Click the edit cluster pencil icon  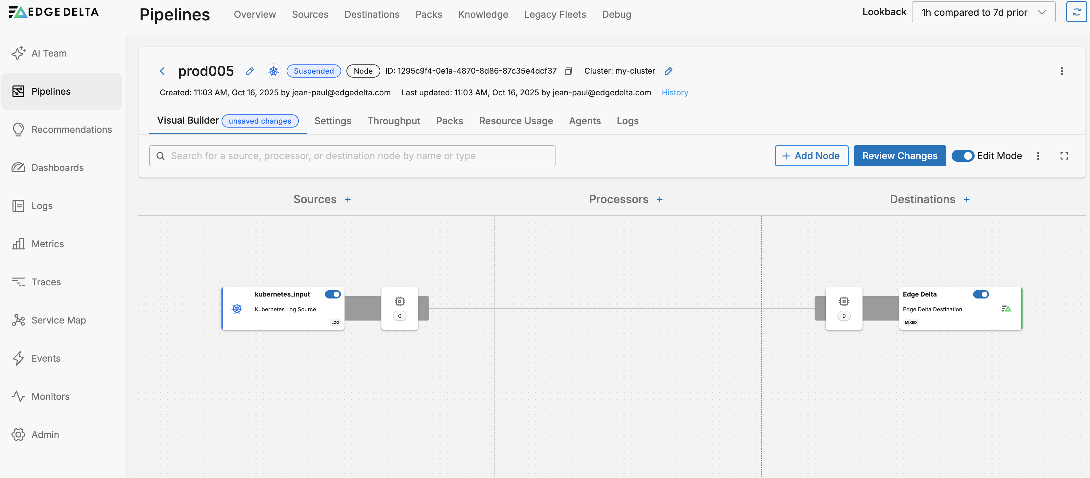668,71
